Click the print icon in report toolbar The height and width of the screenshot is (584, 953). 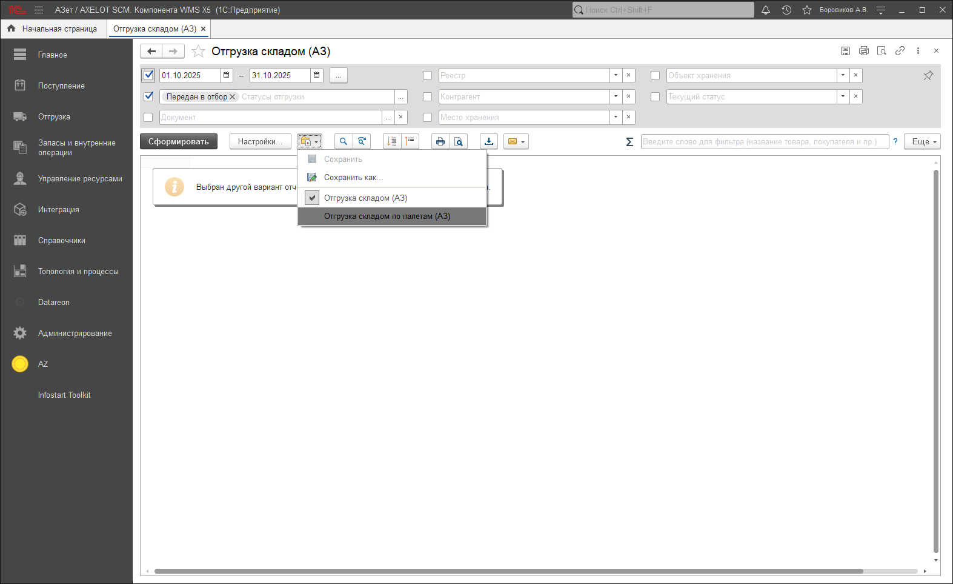[x=440, y=141]
